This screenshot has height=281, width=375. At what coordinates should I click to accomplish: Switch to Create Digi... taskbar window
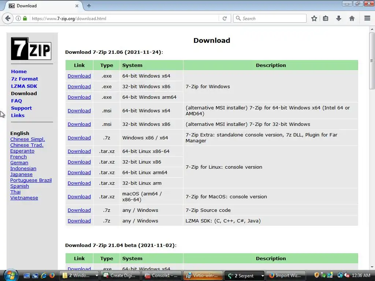pos(120,276)
